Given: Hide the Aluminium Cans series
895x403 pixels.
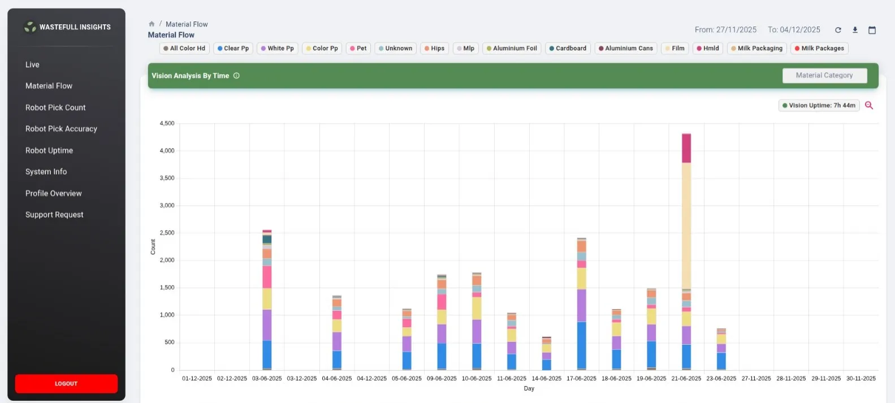Looking at the screenshot, I should (x=625, y=49).
